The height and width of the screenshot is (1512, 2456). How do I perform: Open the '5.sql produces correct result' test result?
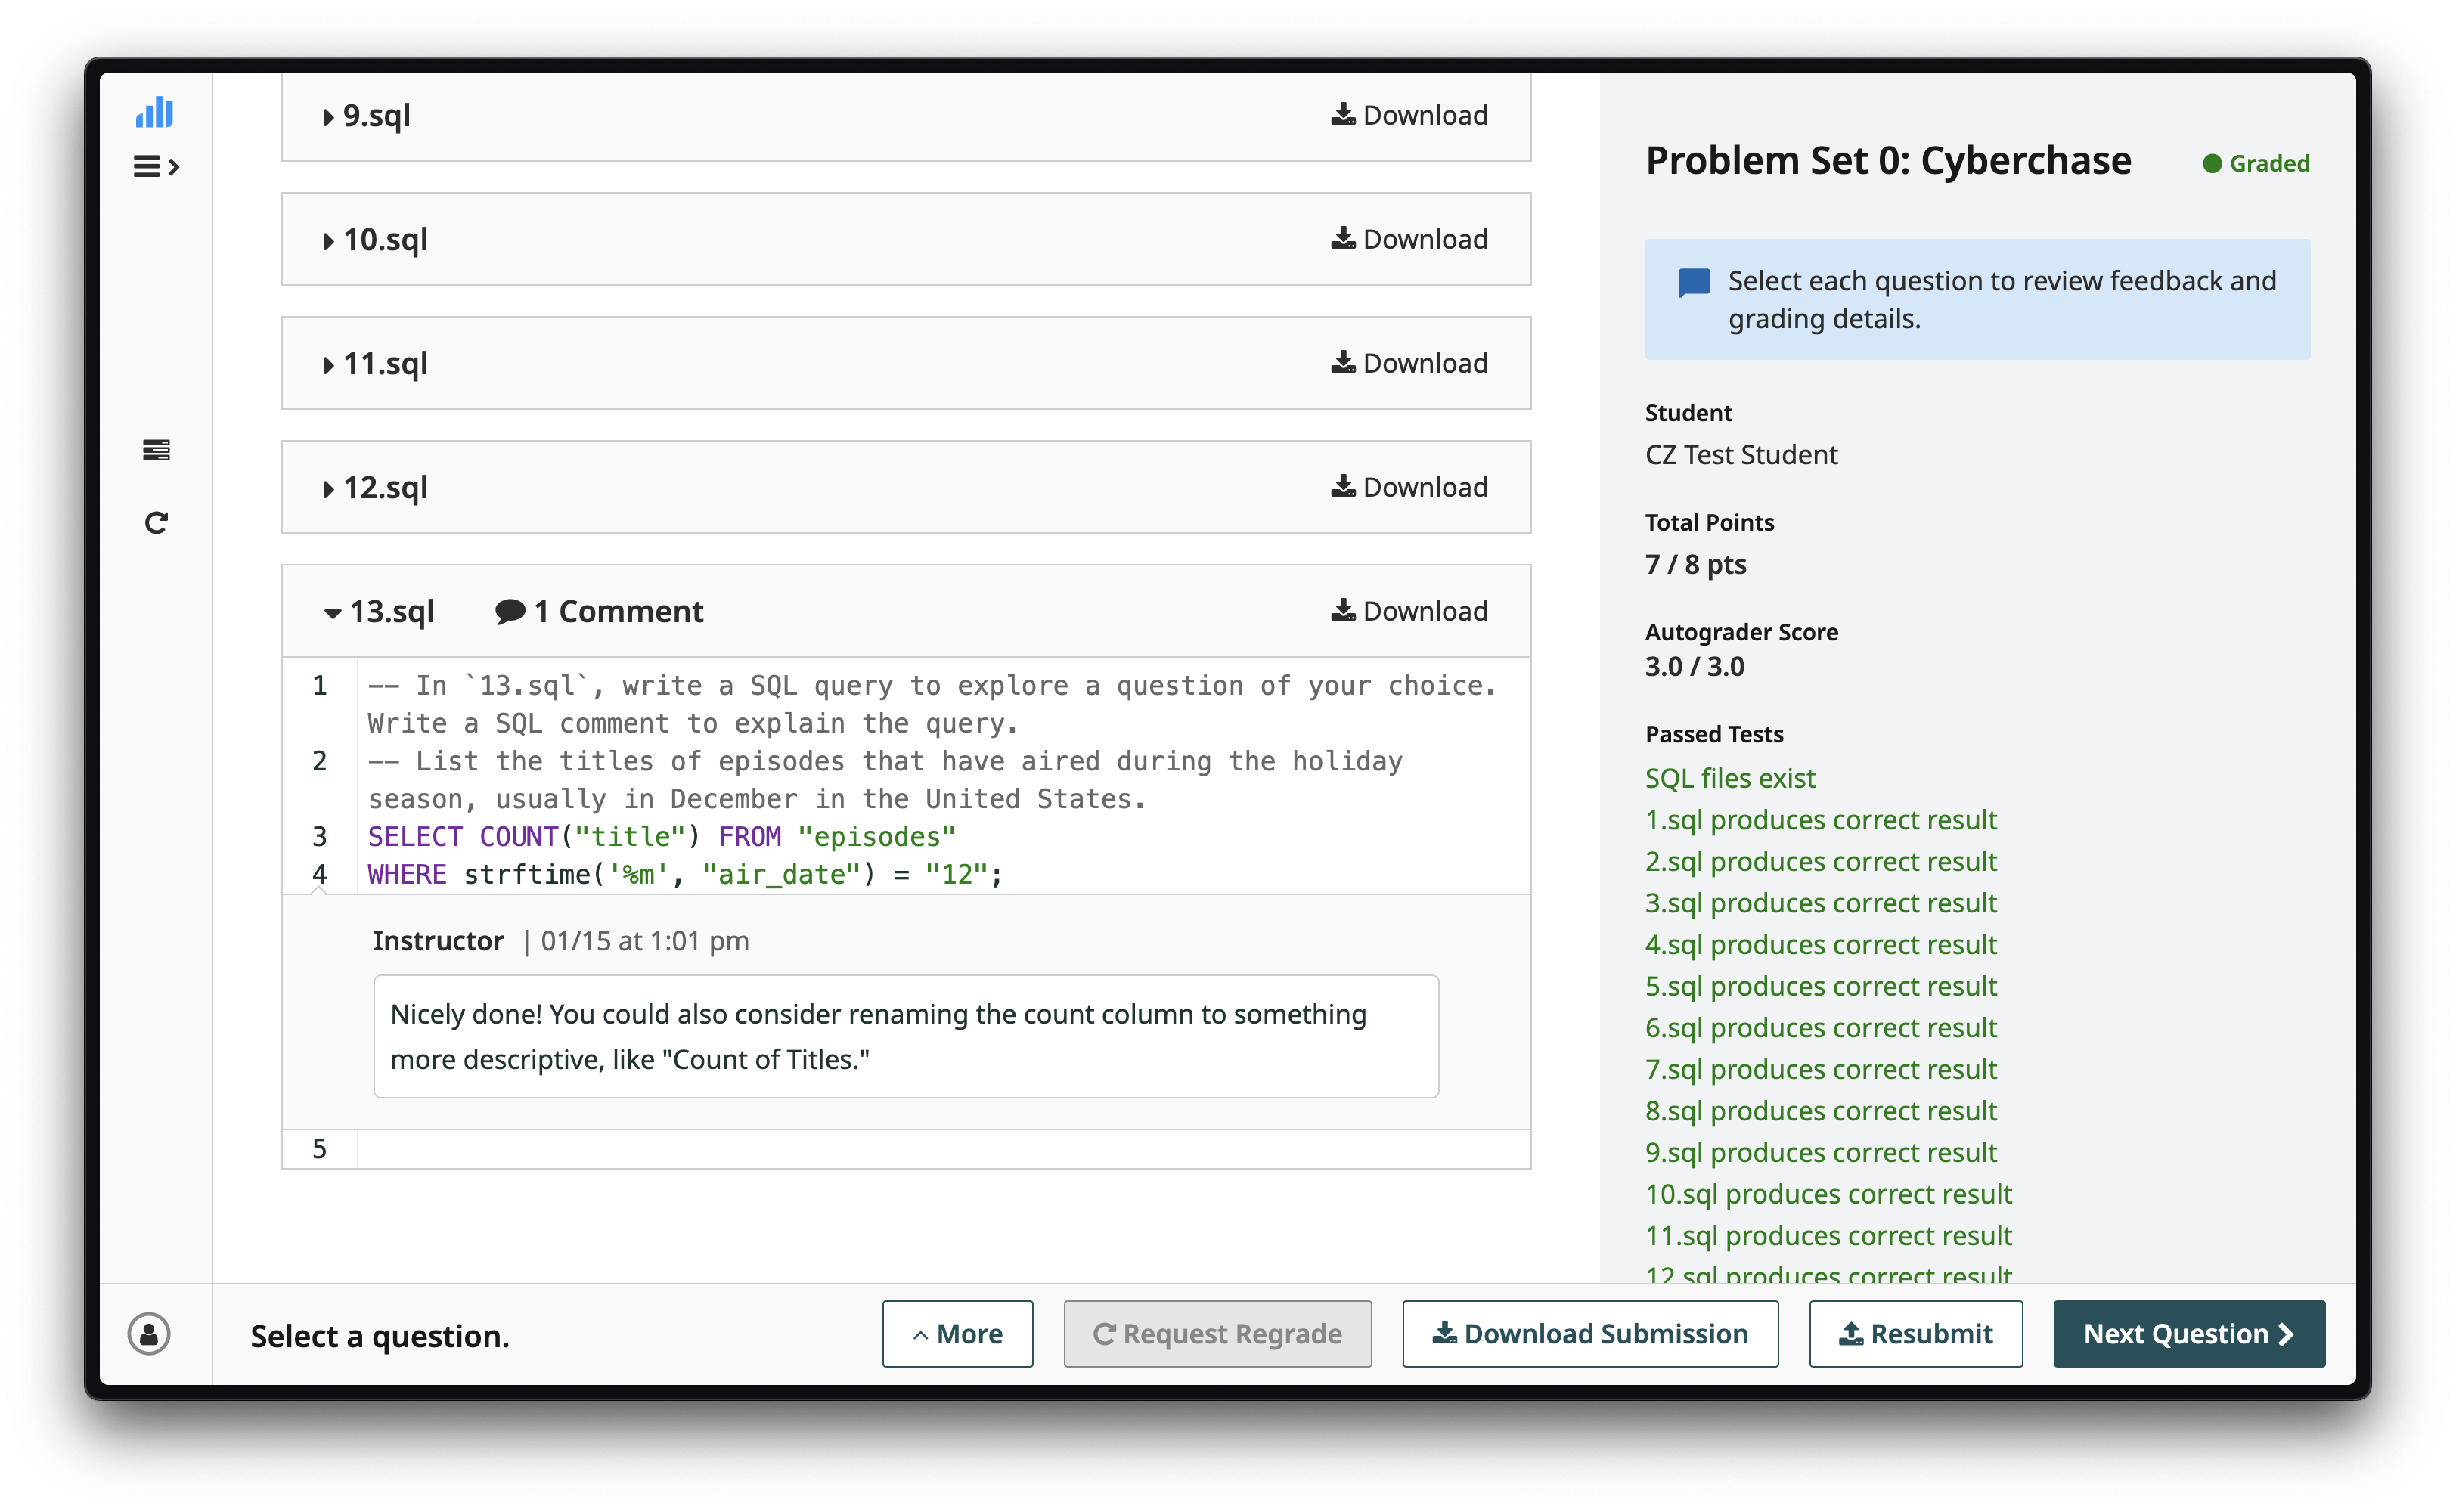tap(1821, 986)
